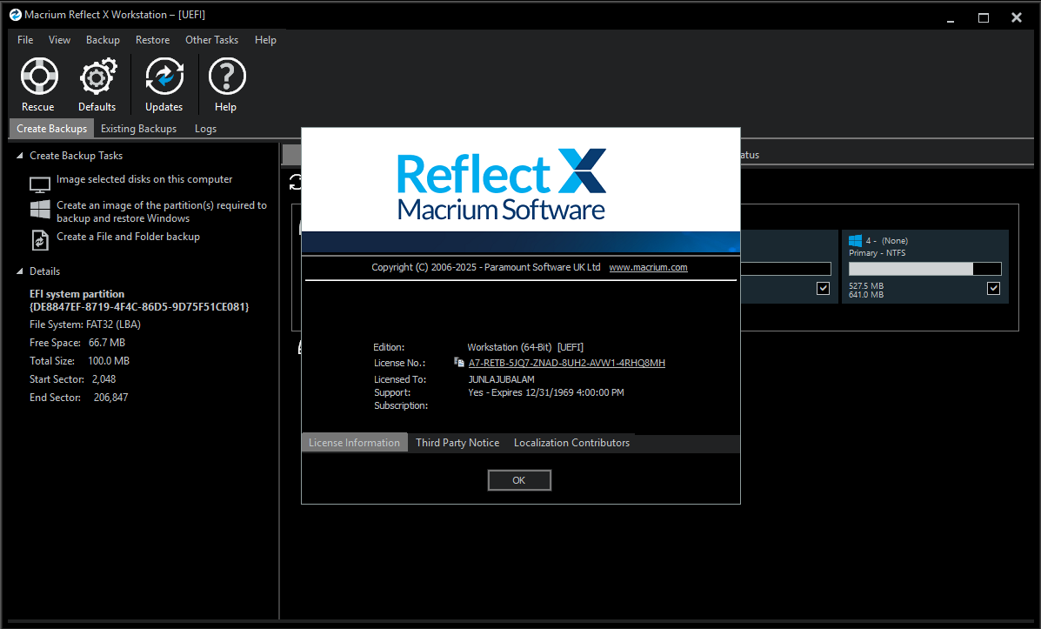Collapse the Details section
1041x629 pixels.
click(20, 271)
